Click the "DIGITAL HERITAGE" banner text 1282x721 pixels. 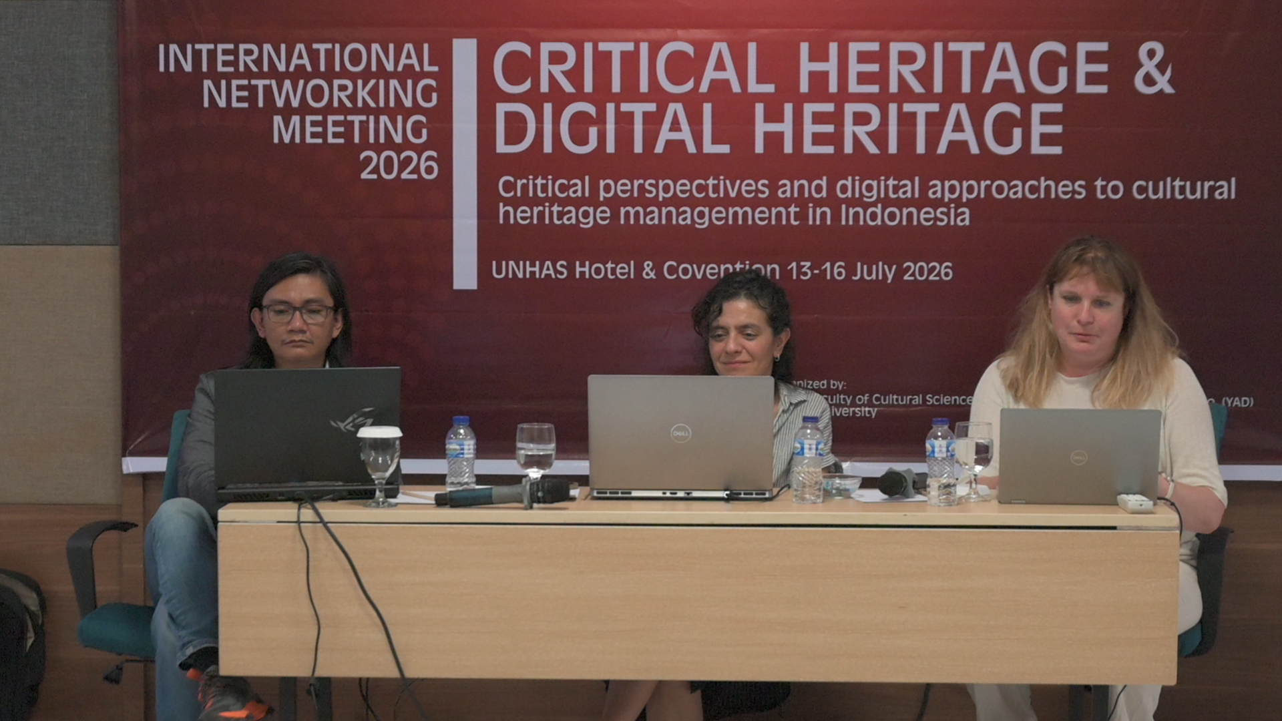point(778,129)
